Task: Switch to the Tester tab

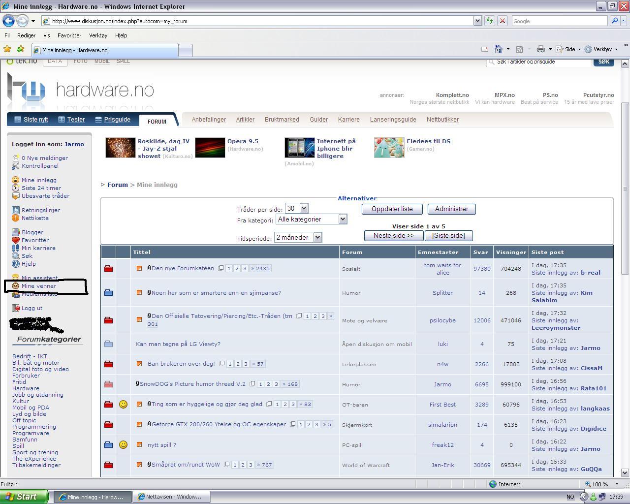Action: (x=71, y=120)
